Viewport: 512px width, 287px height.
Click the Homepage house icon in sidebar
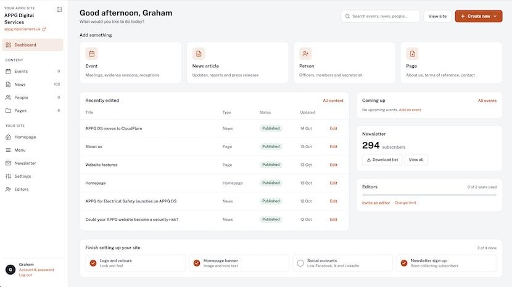point(8,137)
